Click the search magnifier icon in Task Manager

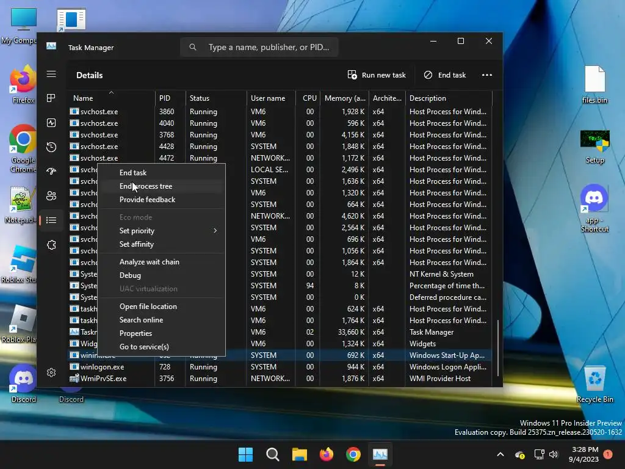(x=193, y=47)
